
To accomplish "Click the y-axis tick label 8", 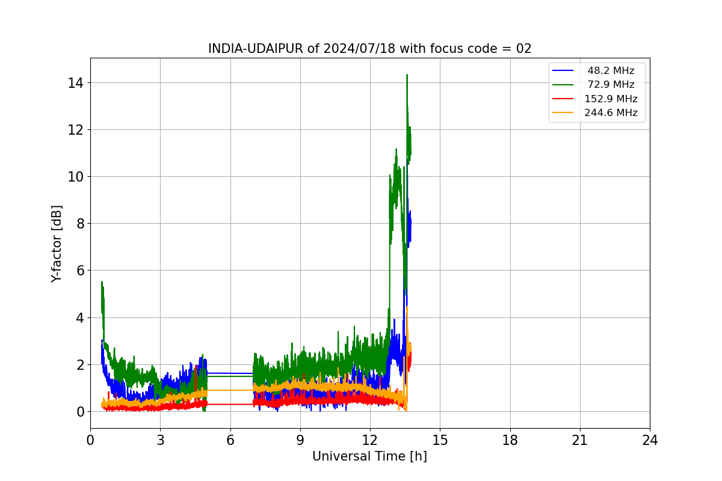I will click(79, 223).
